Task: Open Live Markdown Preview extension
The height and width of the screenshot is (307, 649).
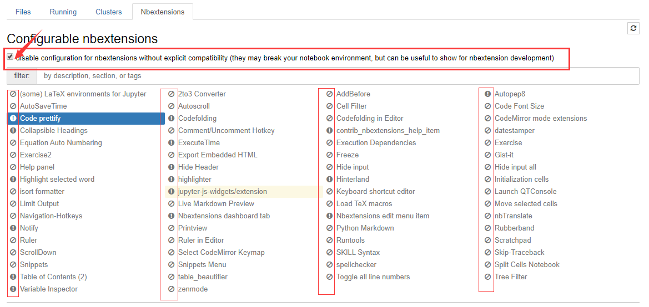Action: [x=217, y=204]
